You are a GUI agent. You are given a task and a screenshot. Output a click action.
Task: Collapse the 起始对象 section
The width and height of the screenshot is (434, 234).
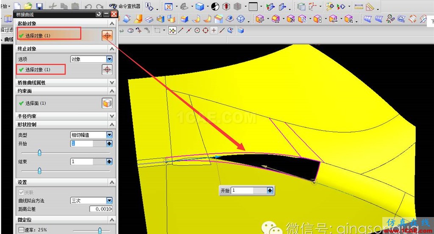pos(111,24)
